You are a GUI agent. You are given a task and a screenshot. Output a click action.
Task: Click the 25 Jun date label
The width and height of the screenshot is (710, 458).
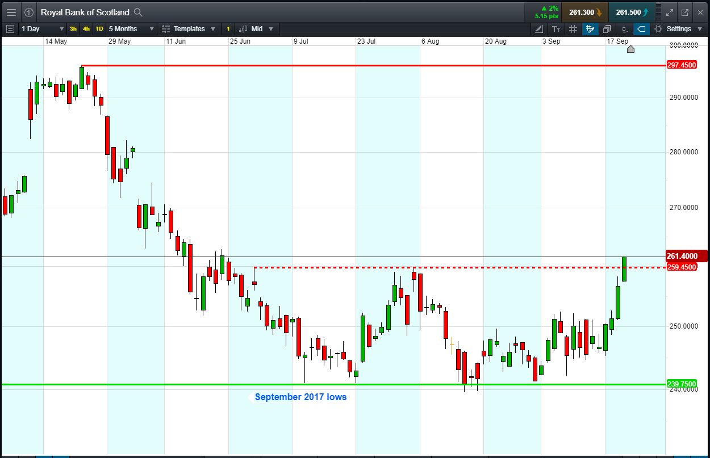click(240, 41)
